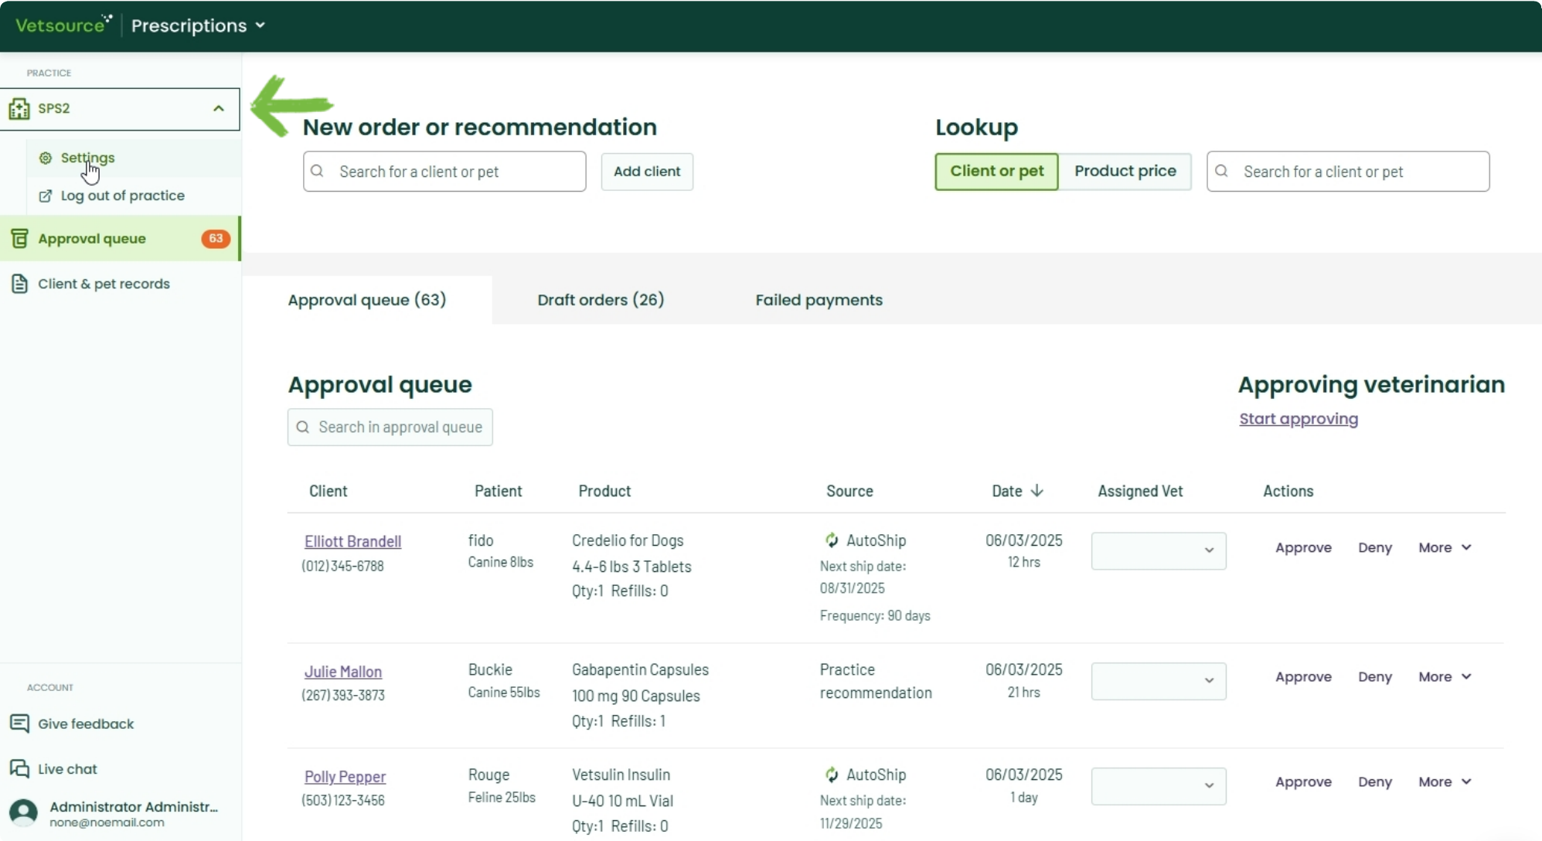
Task: Switch to Approval queue (63) tab
Action: click(367, 300)
